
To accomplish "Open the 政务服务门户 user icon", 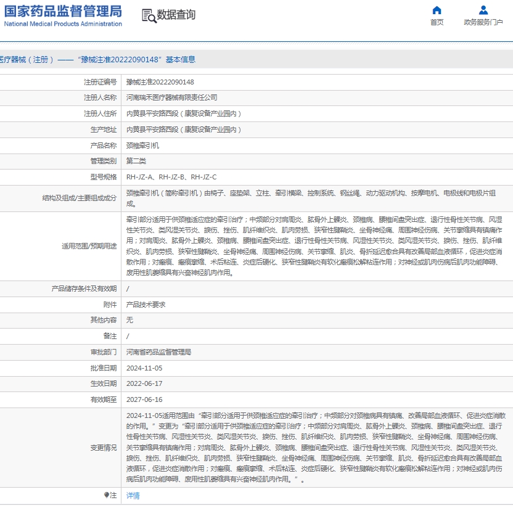I will [483, 10].
